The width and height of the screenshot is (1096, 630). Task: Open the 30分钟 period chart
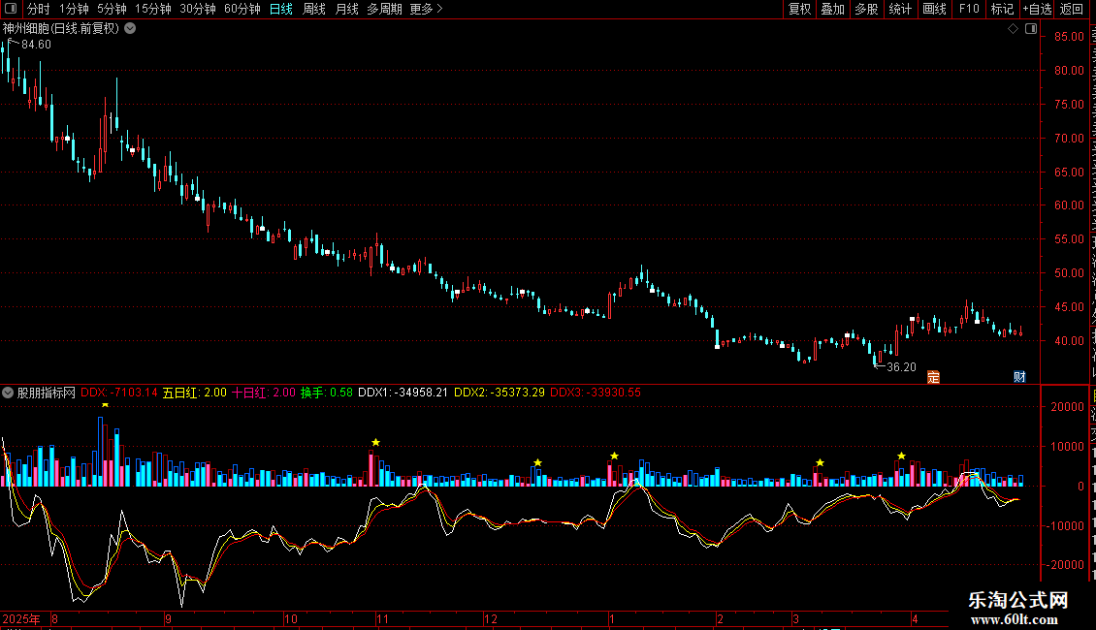(198, 9)
